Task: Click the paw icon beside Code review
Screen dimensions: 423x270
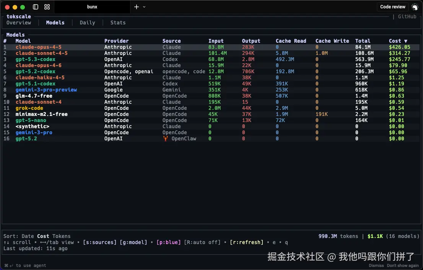Action: click(x=415, y=6)
